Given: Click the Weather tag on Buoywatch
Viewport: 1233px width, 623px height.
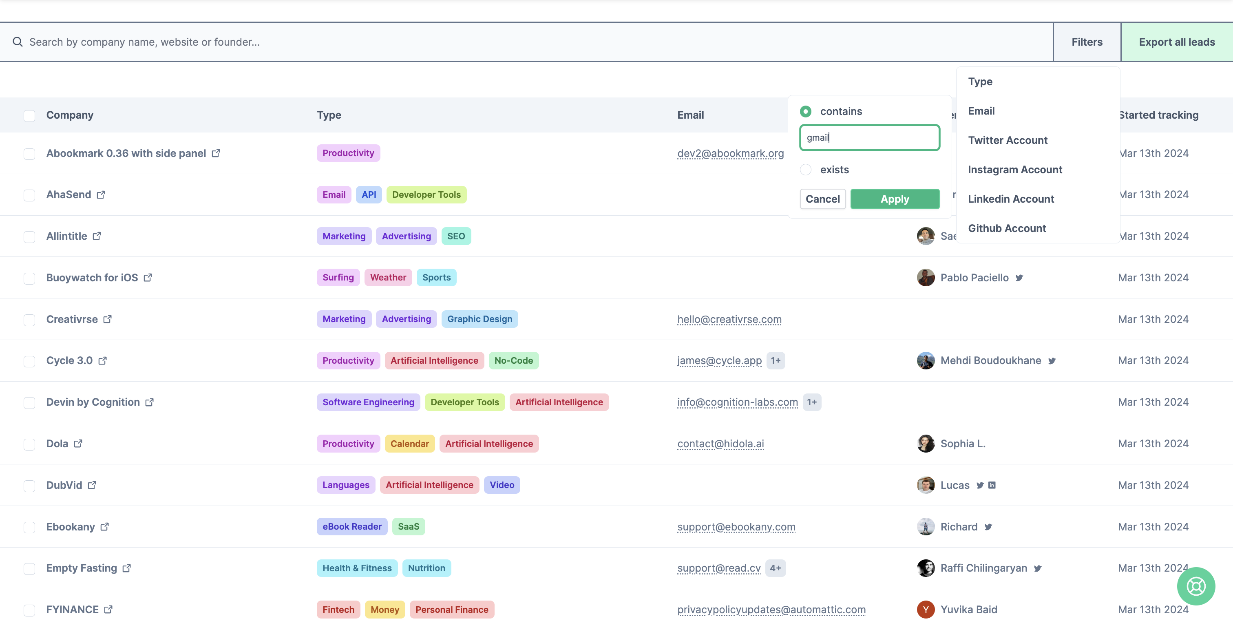Looking at the screenshot, I should pos(388,278).
